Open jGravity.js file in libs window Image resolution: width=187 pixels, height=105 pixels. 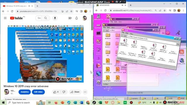pyautogui.click(x=108, y=70)
